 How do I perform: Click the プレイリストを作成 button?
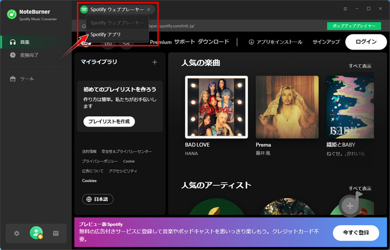tap(109, 122)
